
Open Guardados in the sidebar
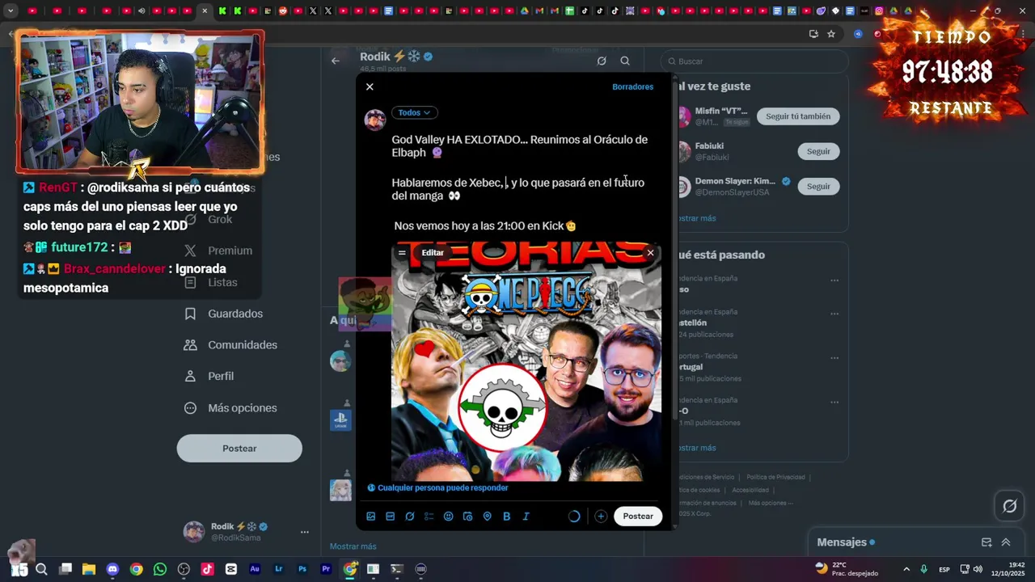click(224, 314)
